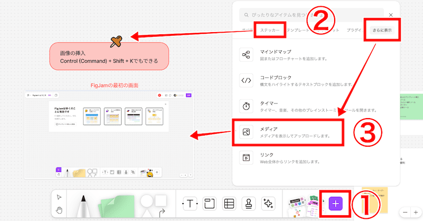Select the section frame tool
The width and height of the screenshot is (423, 221).
click(x=209, y=204)
